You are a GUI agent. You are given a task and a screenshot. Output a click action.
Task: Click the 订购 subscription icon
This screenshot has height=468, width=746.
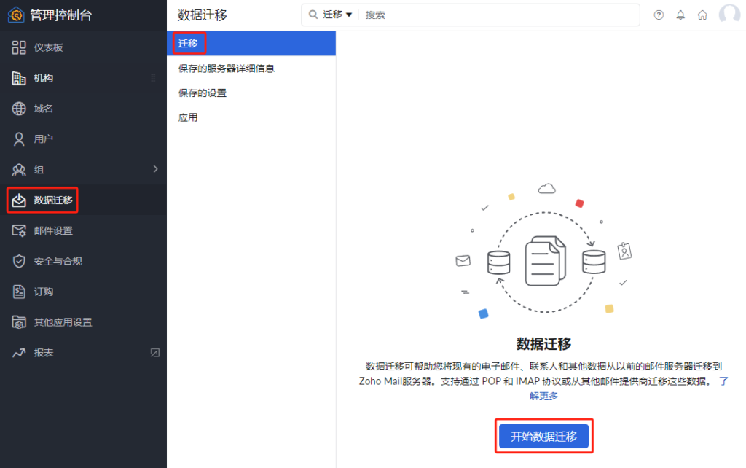click(20, 292)
